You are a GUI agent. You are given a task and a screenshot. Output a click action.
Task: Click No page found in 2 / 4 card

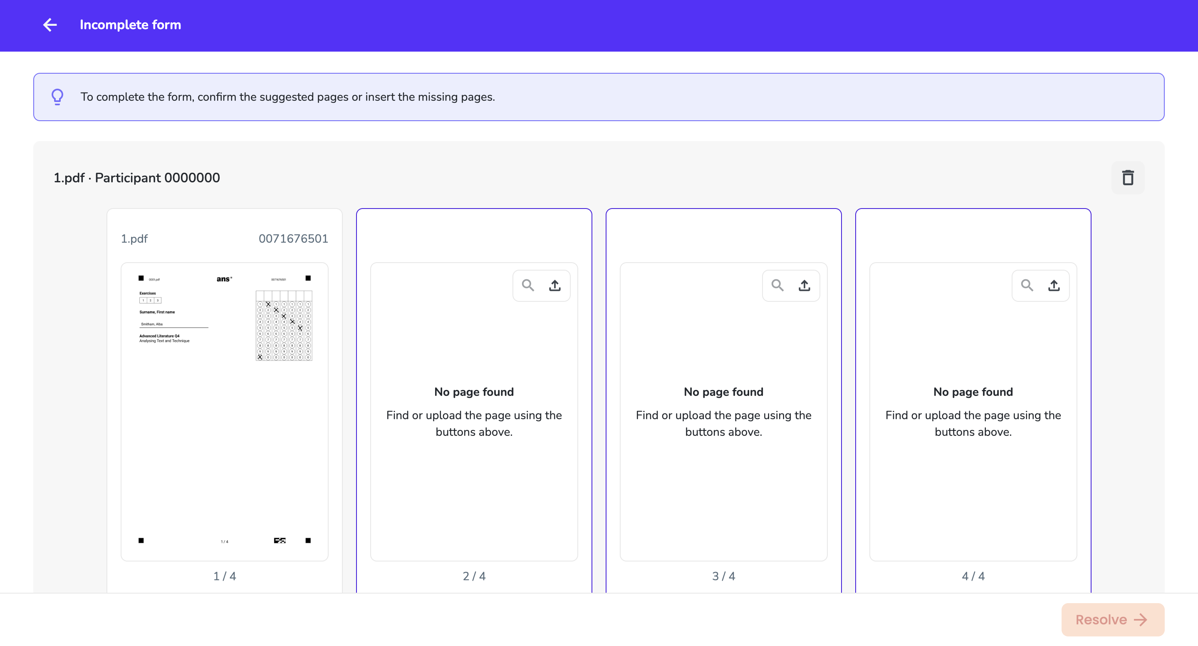474,392
